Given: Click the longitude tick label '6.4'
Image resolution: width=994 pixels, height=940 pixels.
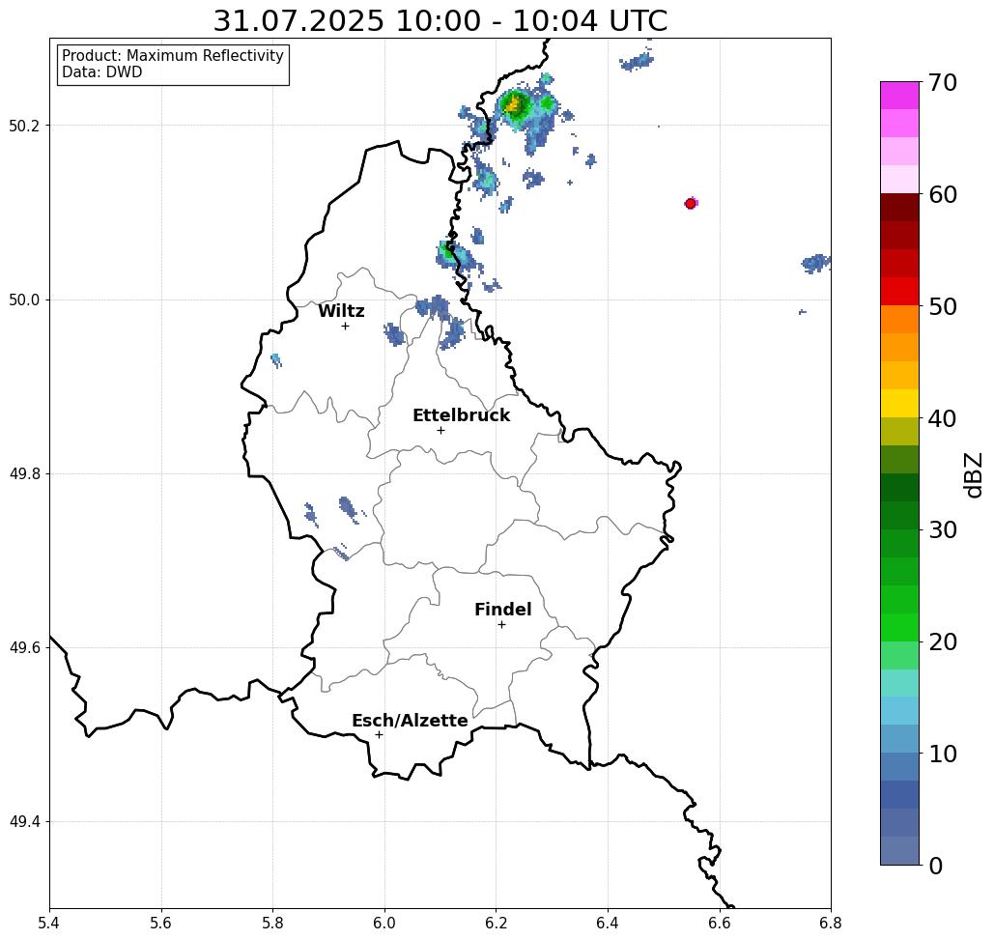Looking at the screenshot, I should pos(608,923).
